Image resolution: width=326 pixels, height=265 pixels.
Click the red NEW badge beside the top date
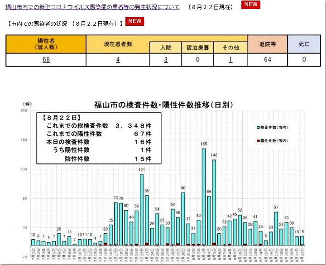250,5
